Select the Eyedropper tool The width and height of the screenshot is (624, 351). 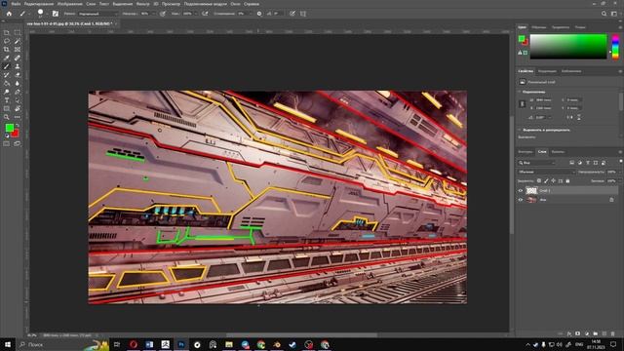point(7,58)
